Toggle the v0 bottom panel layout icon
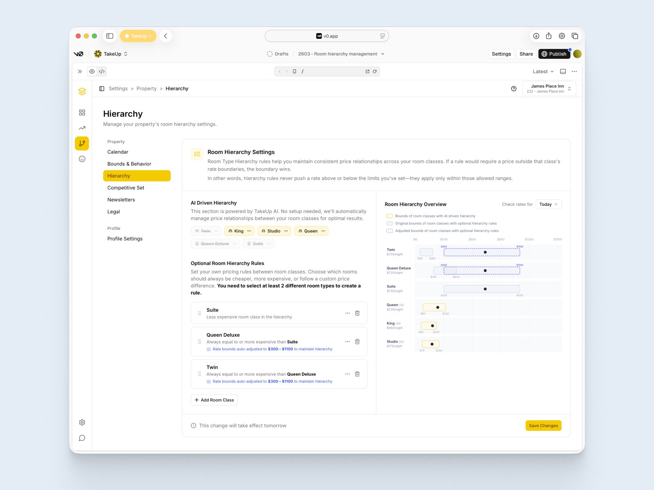 (x=563, y=71)
